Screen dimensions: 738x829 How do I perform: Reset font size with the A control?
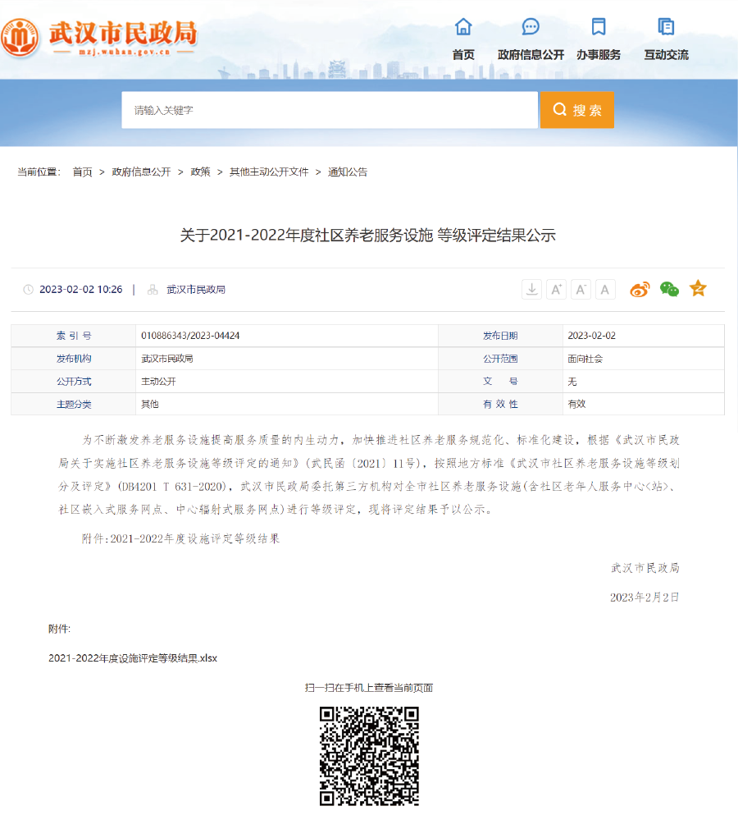pyautogui.click(x=605, y=289)
